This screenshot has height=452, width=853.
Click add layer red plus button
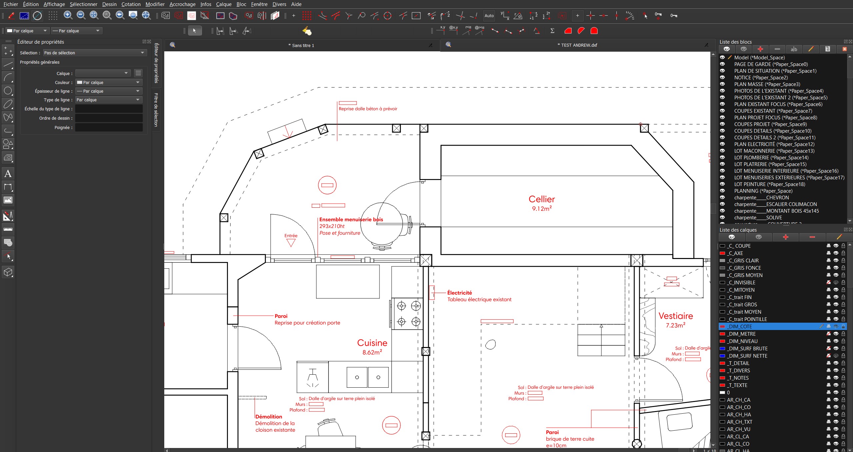(785, 237)
